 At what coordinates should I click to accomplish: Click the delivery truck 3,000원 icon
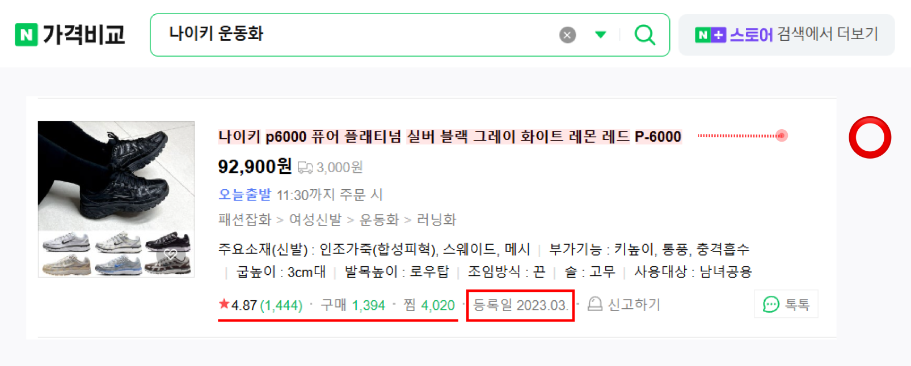(x=305, y=168)
